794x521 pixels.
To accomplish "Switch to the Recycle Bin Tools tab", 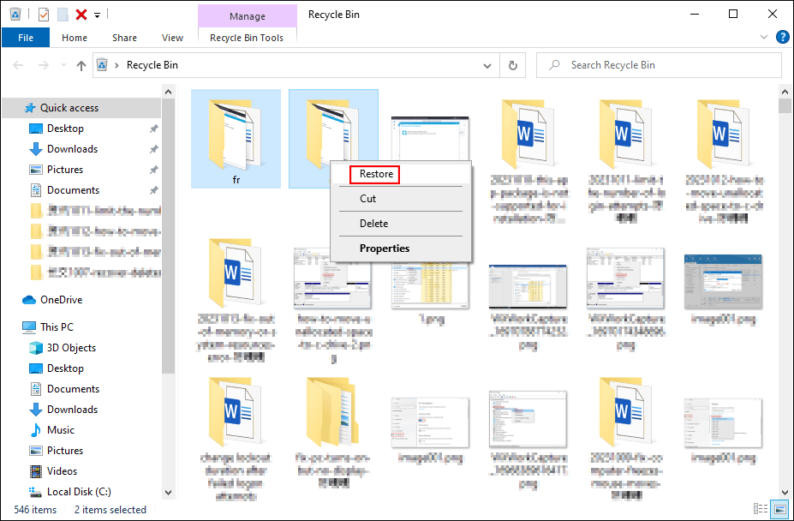I will pyautogui.click(x=247, y=37).
